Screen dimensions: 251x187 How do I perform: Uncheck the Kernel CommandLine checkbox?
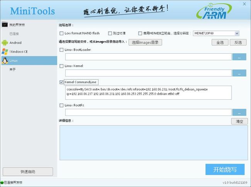coord(61,82)
